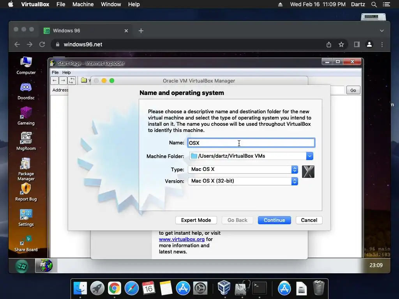The width and height of the screenshot is (399, 299).
Task: Open the www.virtualbox.org link
Action: tap(182, 239)
